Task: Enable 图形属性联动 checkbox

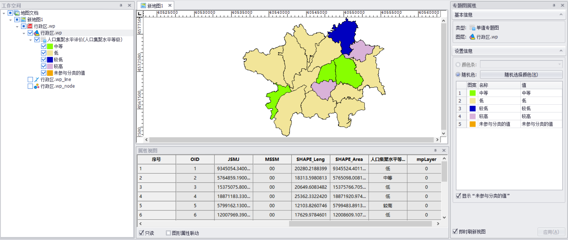Action: [x=168, y=233]
